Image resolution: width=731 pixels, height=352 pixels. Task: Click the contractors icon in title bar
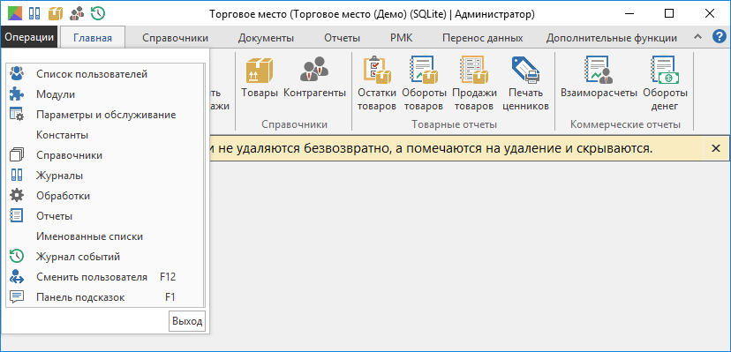click(x=77, y=14)
